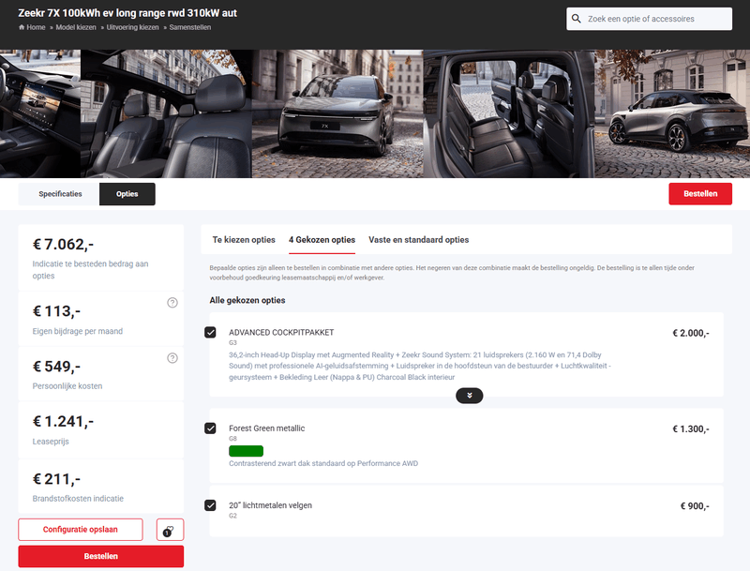
Task: Click Samenstellen breadcrumb
Action: click(x=190, y=27)
